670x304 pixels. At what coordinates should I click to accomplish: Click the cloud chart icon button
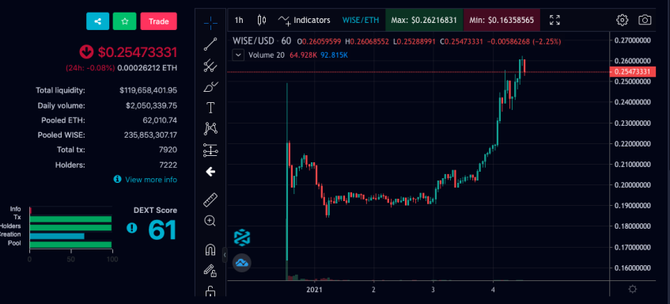point(242,263)
